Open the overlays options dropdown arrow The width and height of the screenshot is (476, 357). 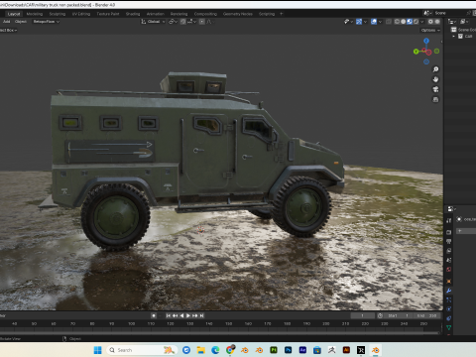click(x=380, y=22)
